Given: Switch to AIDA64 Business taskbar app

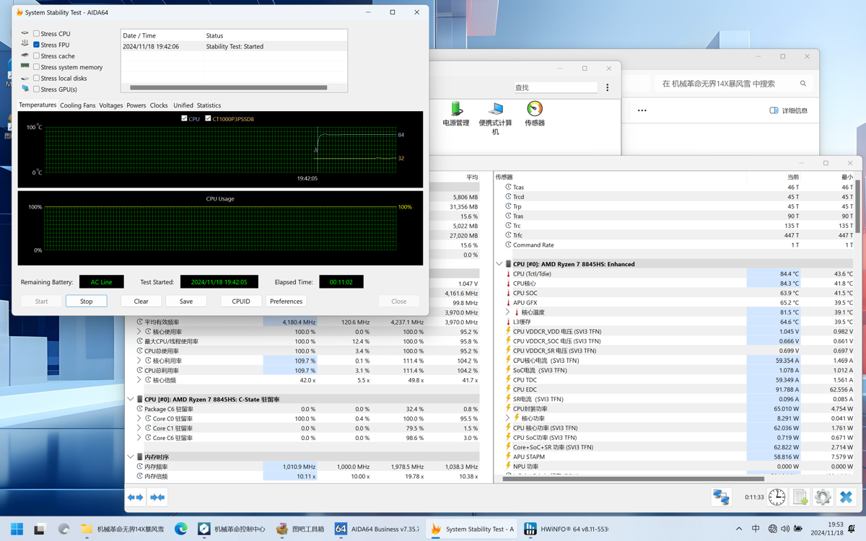Looking at the screenshot, I should point(377,529).
